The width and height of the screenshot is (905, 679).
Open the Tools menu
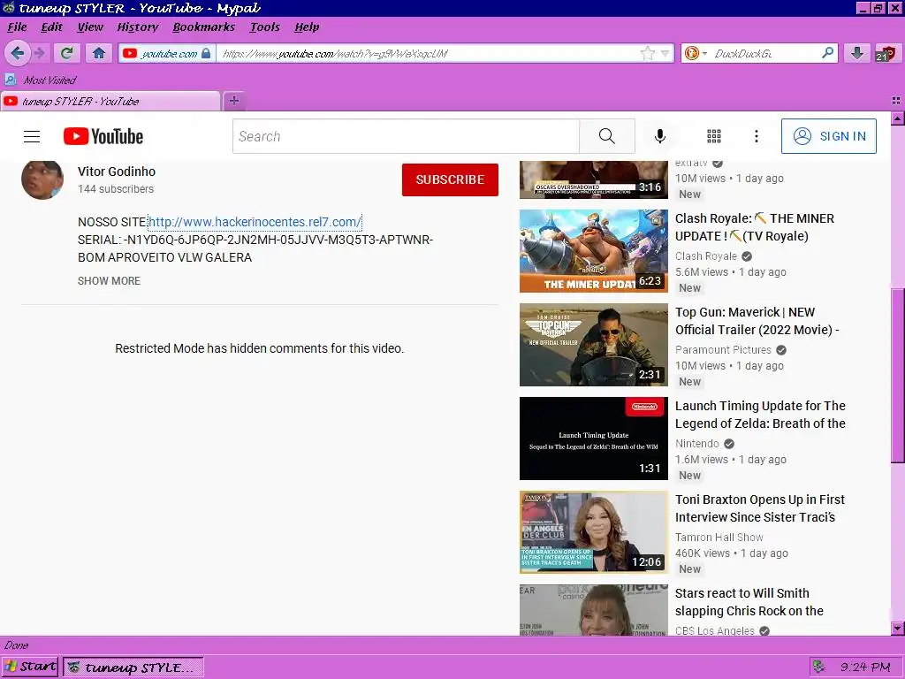tap(265, 27)
